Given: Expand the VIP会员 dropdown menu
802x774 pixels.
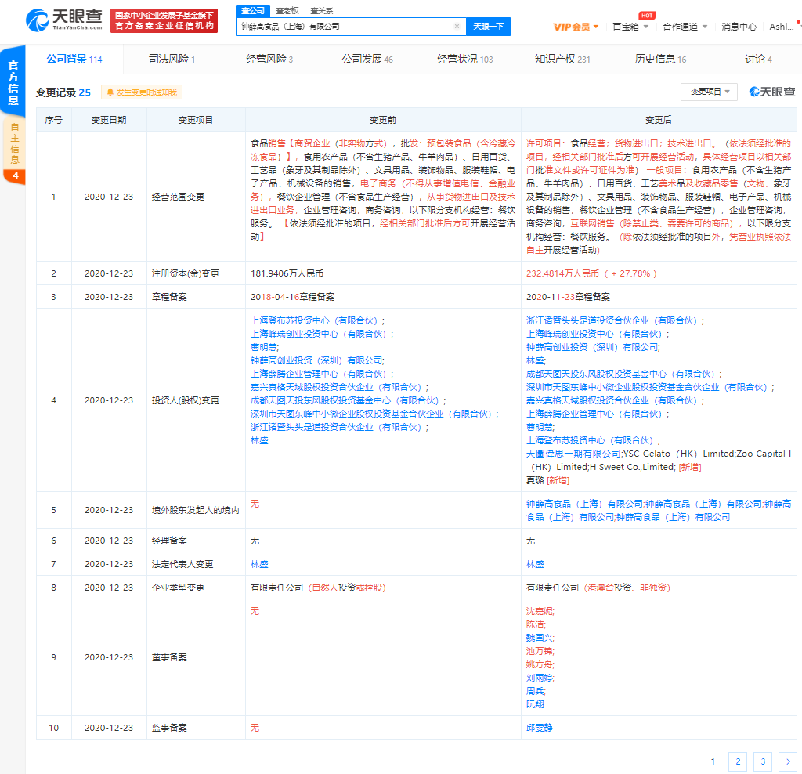Looking at the screenshot, I should 576,27.
